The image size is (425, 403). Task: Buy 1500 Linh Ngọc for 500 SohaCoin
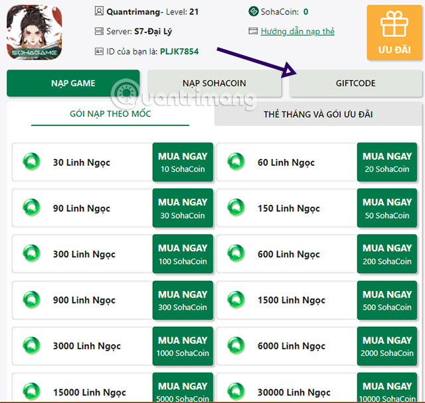pyautogui.click(x=387, y=300)
